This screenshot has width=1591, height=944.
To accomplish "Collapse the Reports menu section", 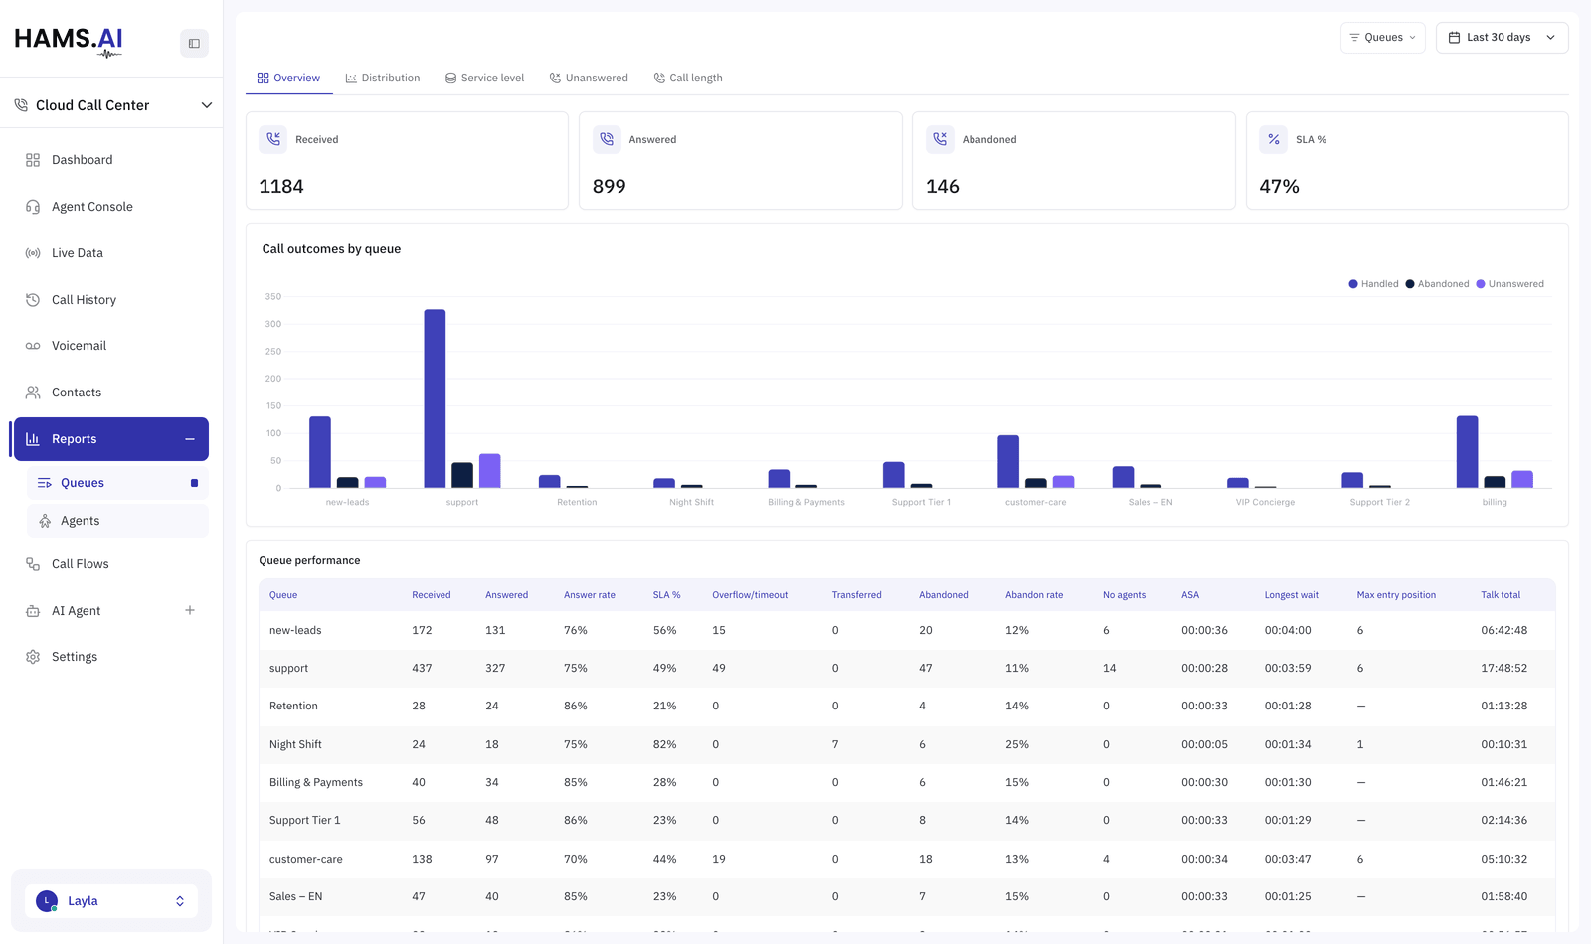I will [x=190, y=439].
